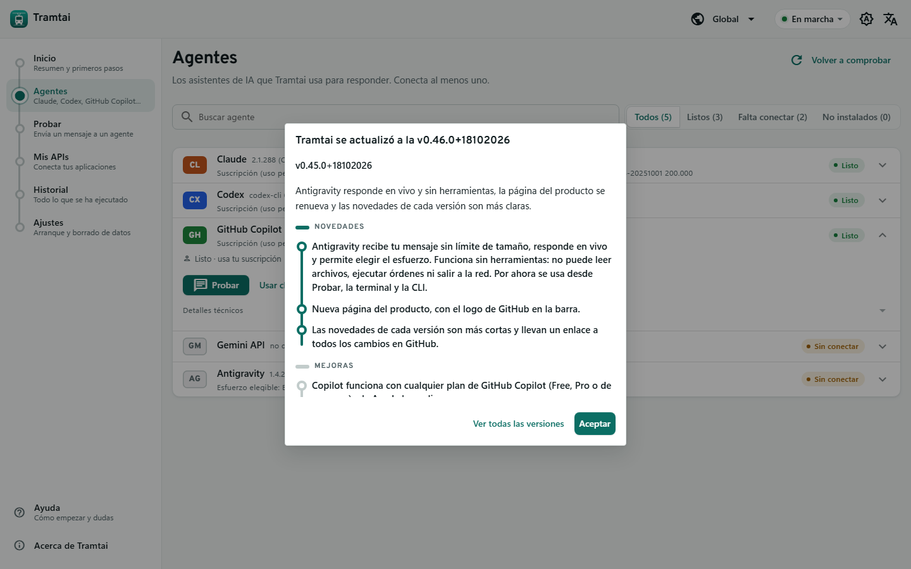Screen dimensions: 911x569
Task: Expand the Claude agent row chevron
Action: [883, 165]
